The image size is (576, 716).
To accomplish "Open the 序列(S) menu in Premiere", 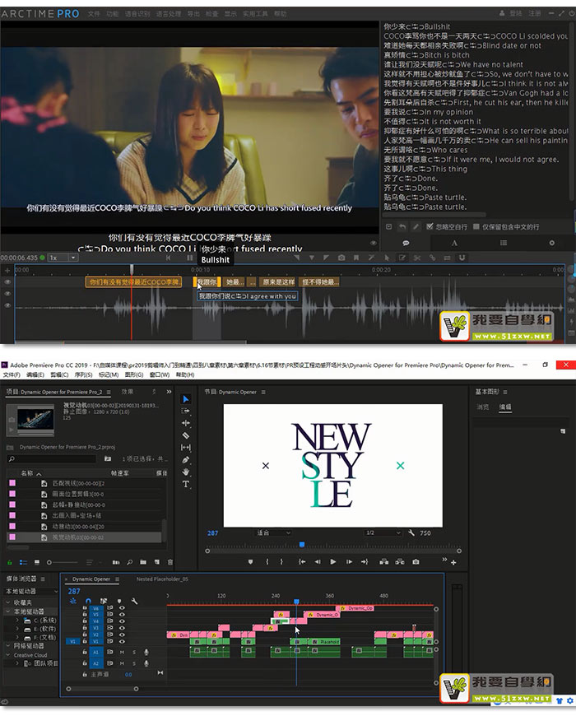I will (83, 374).
